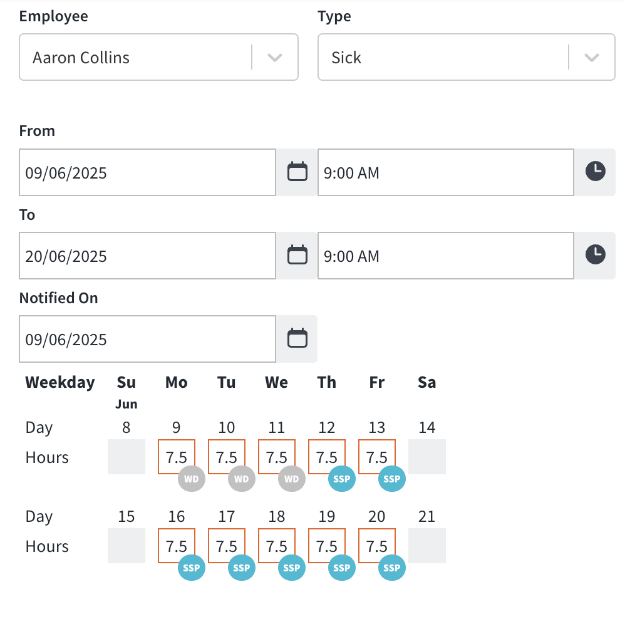Open the From time clock picker

point(595,172)
